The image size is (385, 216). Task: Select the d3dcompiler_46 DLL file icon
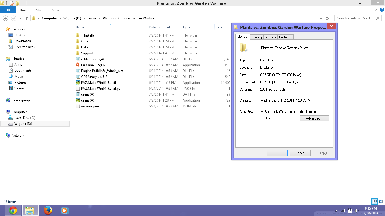coord(78,59)
